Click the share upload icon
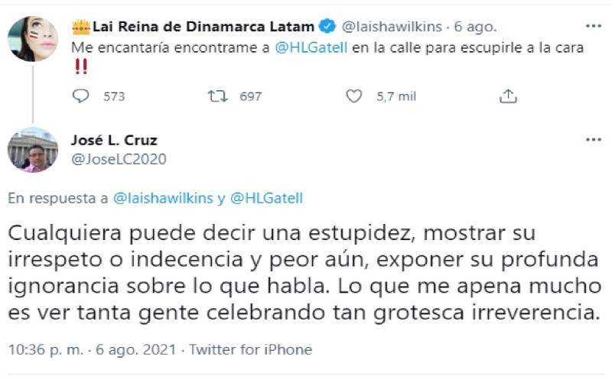This screenshot has width=612, height=383. (508, 96)
